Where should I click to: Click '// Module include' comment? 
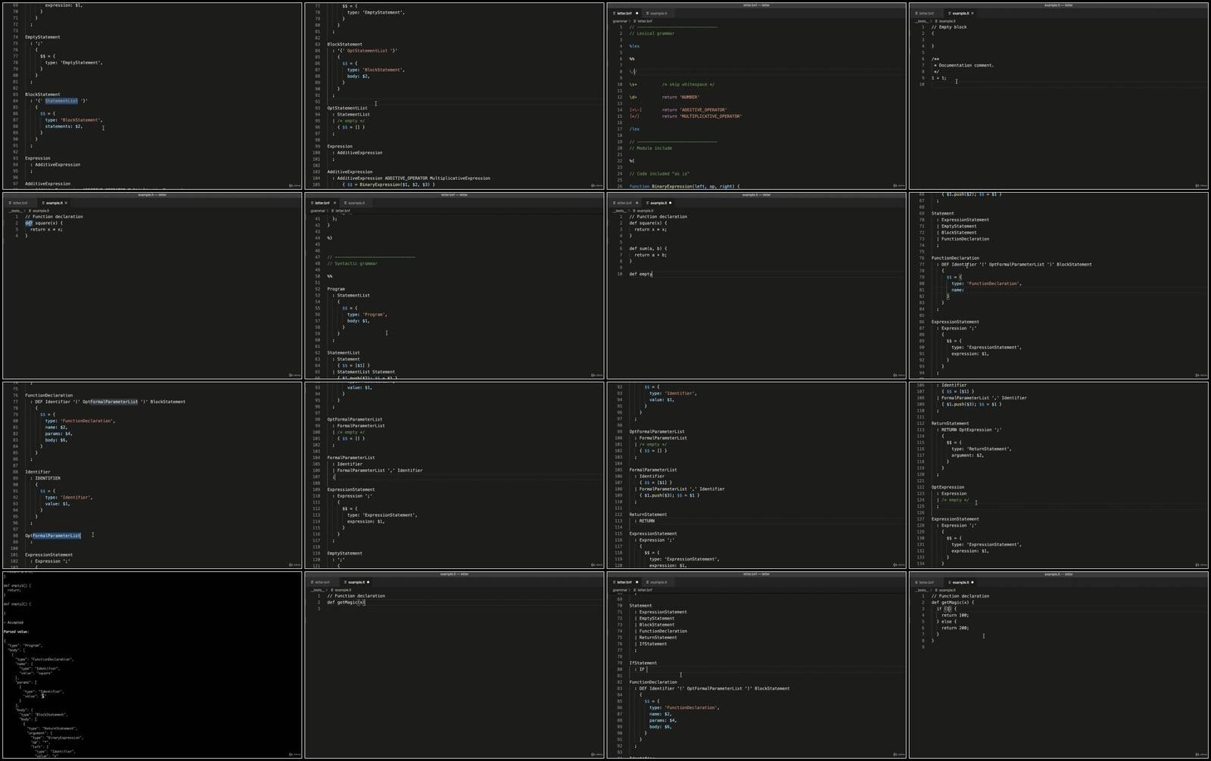(650, 148)
